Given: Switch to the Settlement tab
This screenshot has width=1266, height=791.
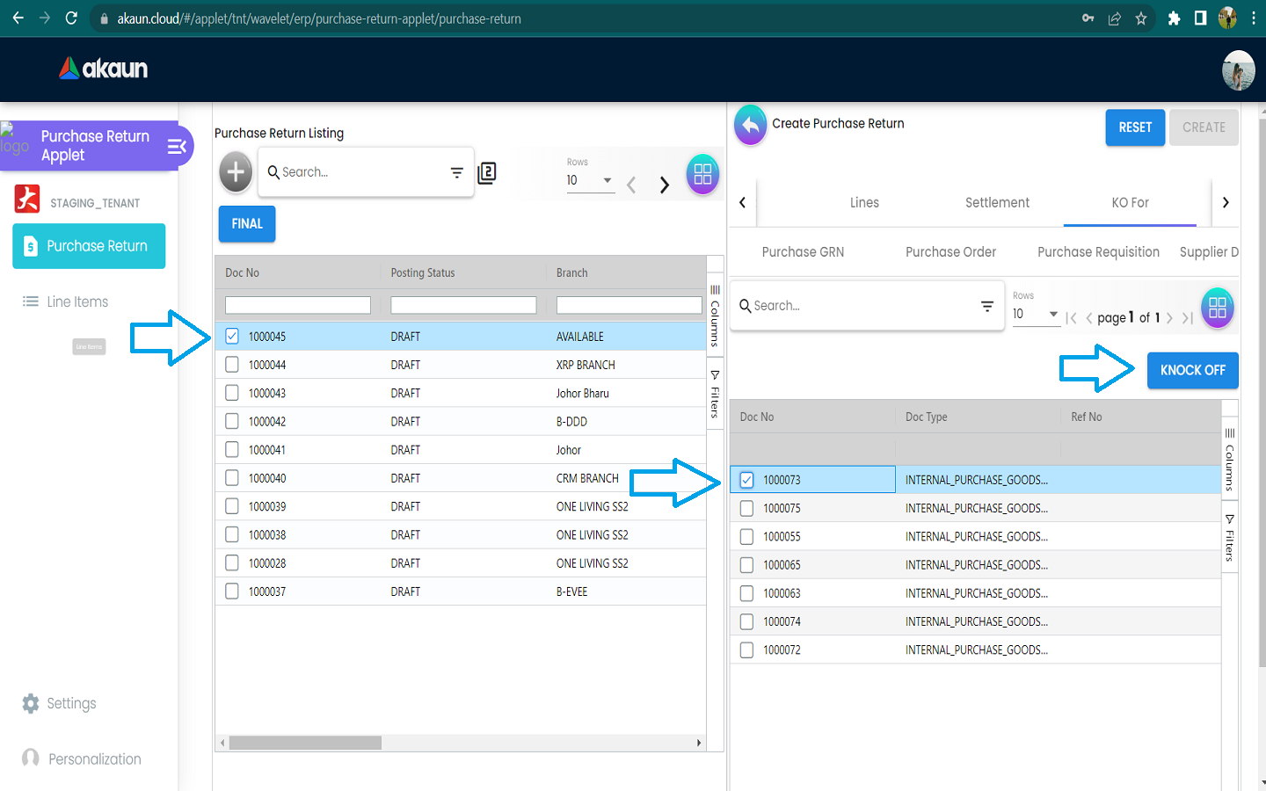Looking at the screenshot, I should [997, 203].
